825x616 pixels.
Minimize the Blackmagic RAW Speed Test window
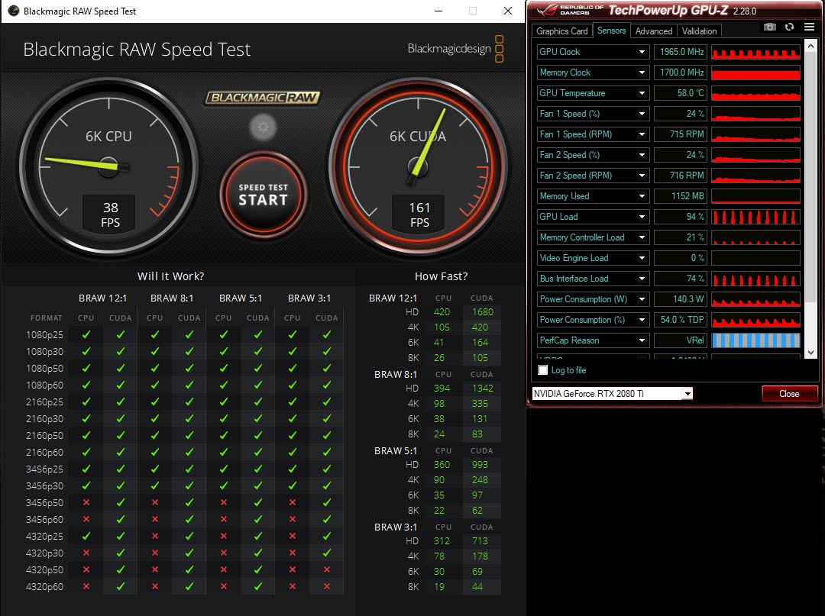pos(438,11)
